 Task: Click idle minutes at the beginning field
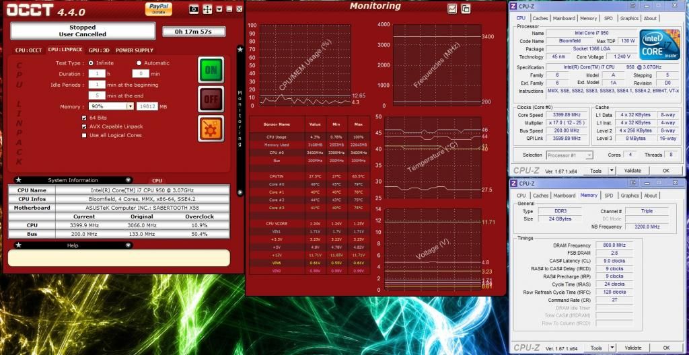(x=97, y=85)
